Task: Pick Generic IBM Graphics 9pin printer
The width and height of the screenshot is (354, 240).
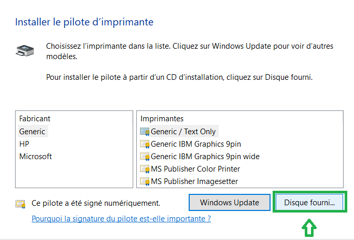Action: [196, 144]
